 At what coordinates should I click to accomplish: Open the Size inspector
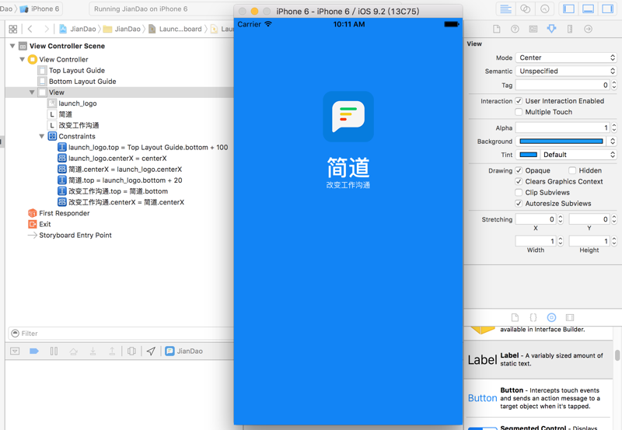[570, 29]
